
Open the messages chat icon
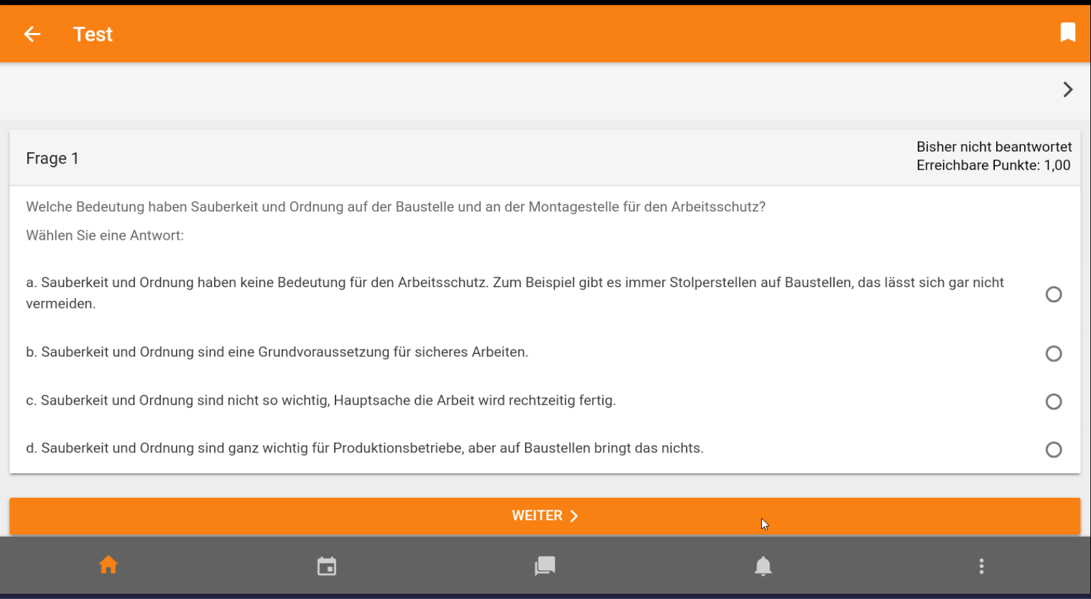(545, 566)
